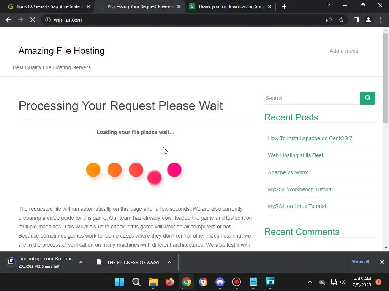Open second Chrome shield icon in taskbar

pyautogui.click(x=203, y=282)
